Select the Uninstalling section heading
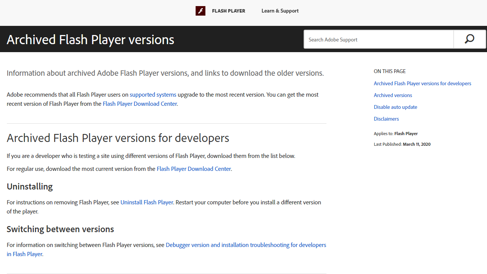This screenshot has width=487, height=274. pos(29,186)
